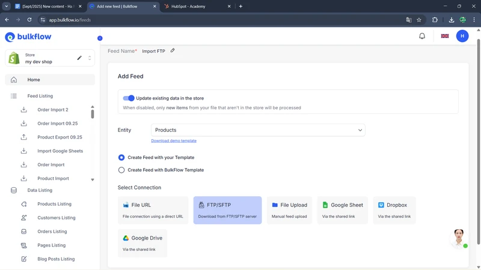
Task: Open the live chat support avatar
Action: point(459,237)
